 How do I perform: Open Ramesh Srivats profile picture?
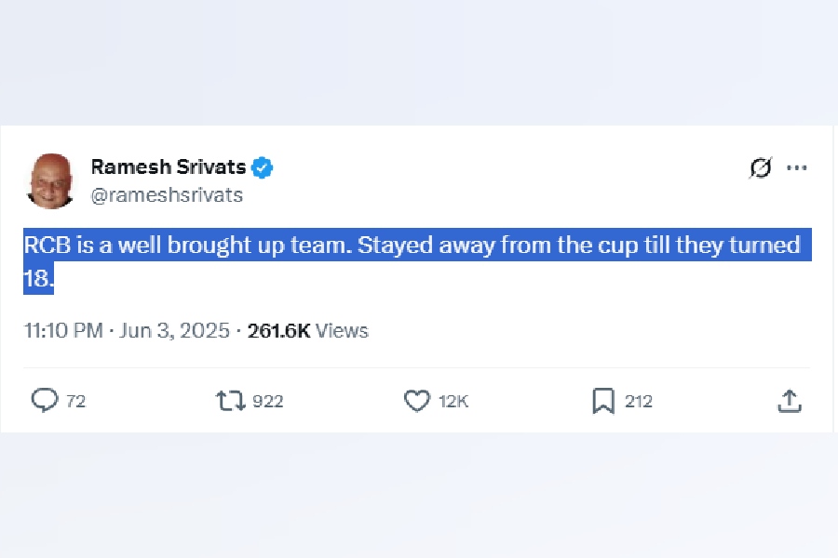(50, 180)
